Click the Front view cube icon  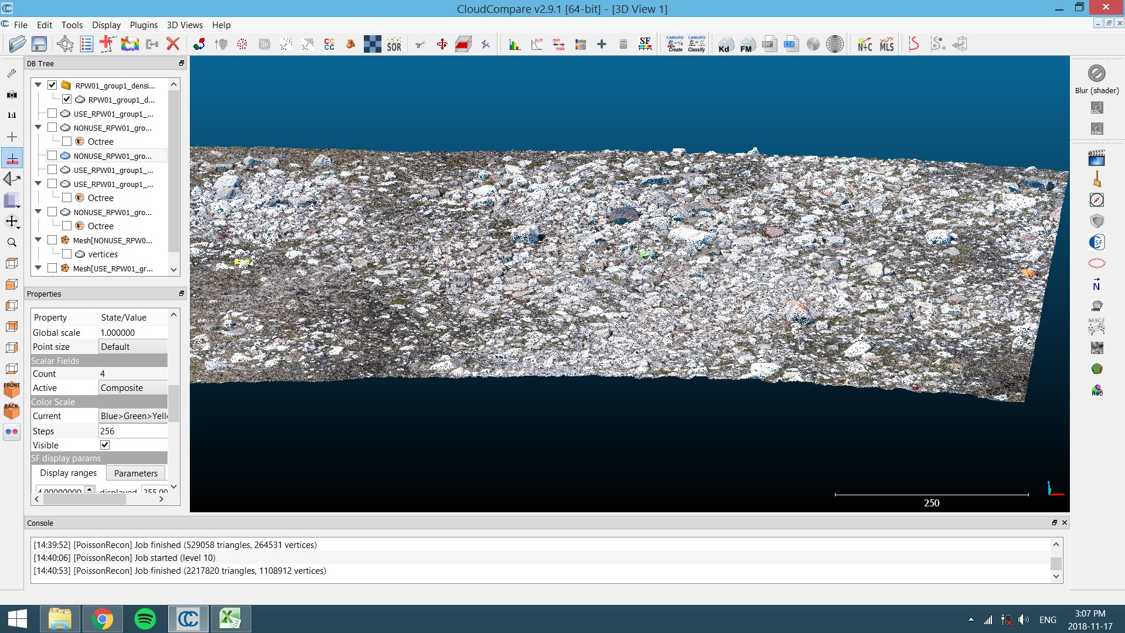[x=12, y=389]
